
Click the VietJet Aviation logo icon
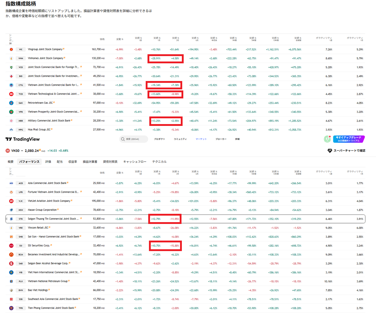[11, 201]
